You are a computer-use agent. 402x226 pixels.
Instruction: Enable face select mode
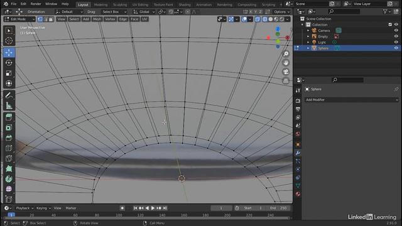51,19
